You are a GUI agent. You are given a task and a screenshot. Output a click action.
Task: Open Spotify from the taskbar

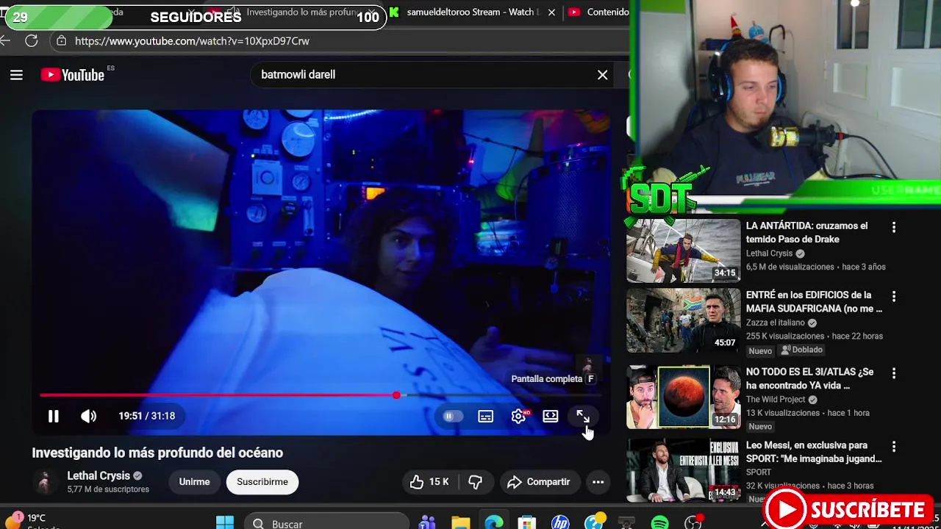(x=660, y=522)
